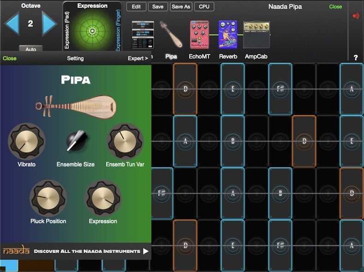Play the B pad on second string
The height and width of the screenshot is (272, 364).
233,141
